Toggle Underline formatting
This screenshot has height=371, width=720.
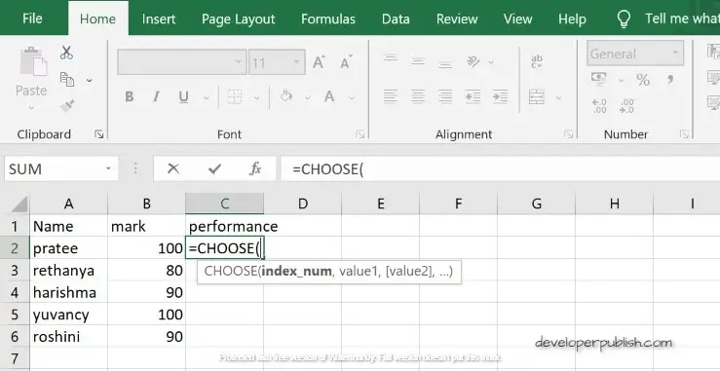[x=184, y=96]
